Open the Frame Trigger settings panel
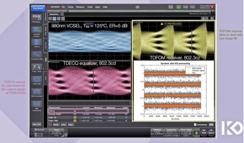244x143 pixels. [186, 133]
